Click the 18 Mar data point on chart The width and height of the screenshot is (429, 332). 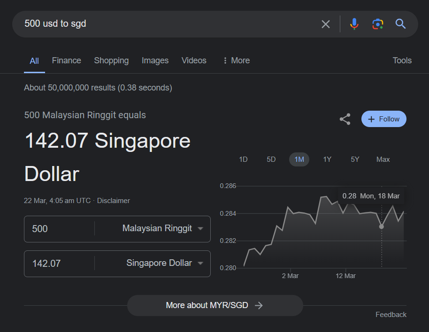382,226
